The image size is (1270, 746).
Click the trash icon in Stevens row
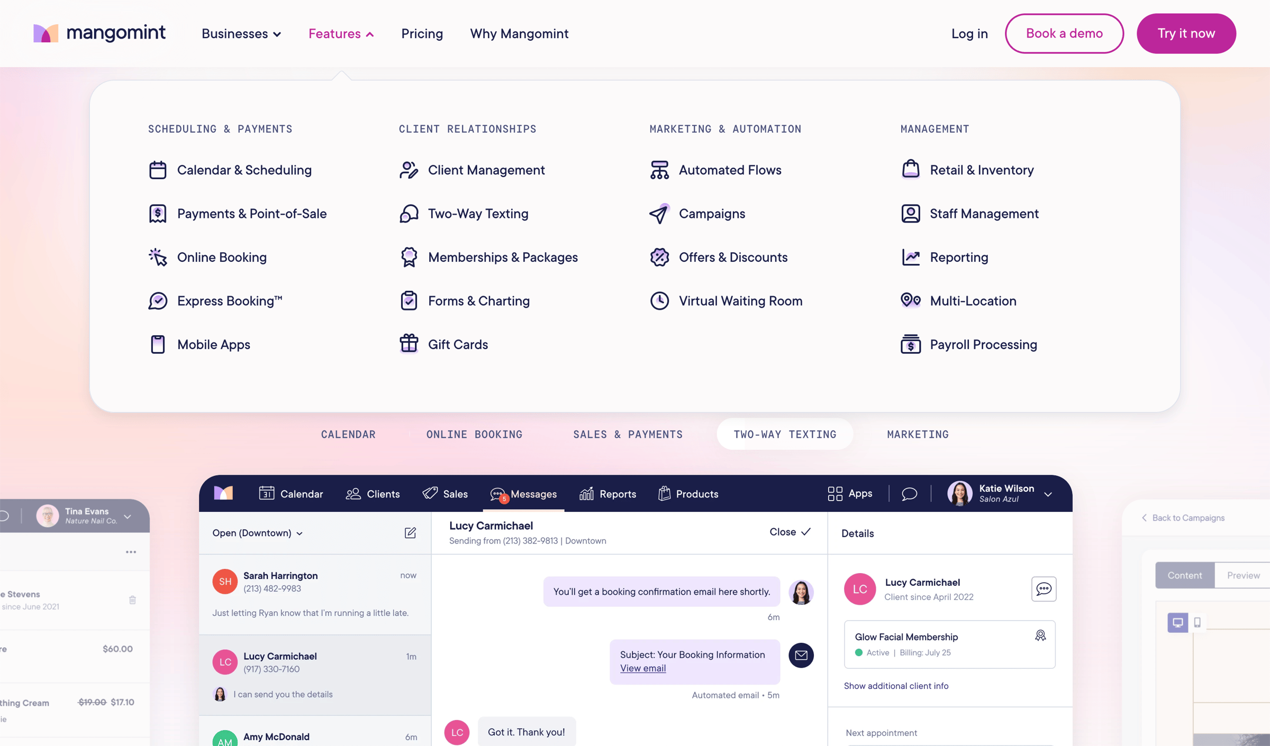[x=132, y=600]
